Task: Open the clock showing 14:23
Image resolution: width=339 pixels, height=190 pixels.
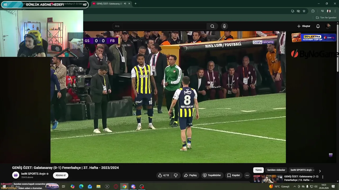Action: [x=324, y=187]
